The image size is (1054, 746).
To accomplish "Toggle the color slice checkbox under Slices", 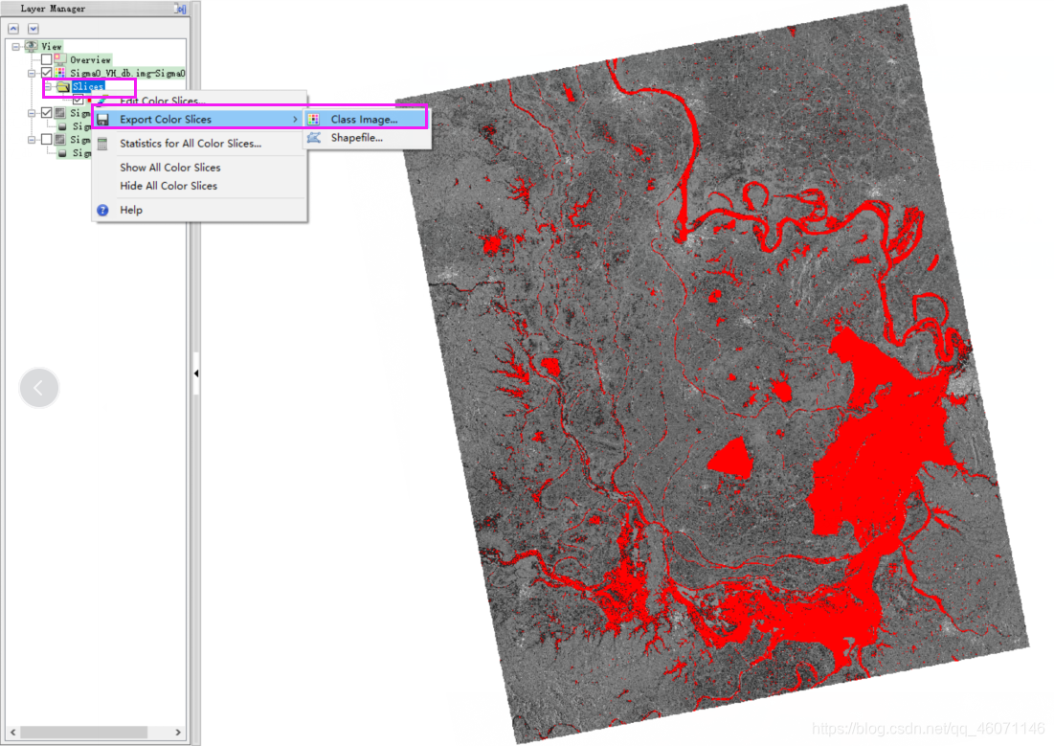I will [78, 100].
